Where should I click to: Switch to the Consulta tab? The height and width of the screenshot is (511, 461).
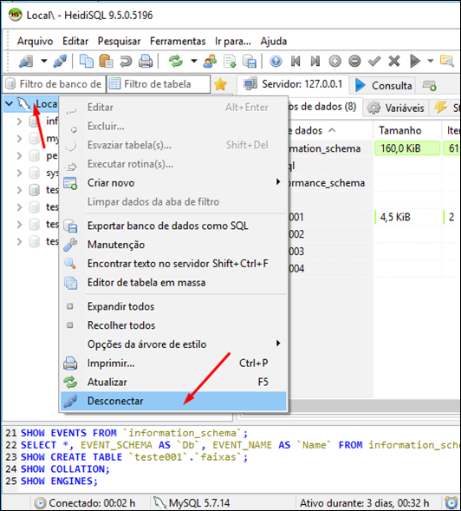coord(384,85)
